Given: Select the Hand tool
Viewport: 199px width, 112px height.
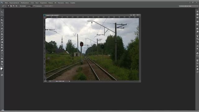Looking at the screenshot, I should pyautogui.click(x=2, y=62).
